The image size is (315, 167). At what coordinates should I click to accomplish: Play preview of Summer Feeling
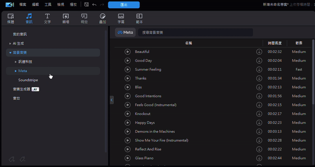128,69
